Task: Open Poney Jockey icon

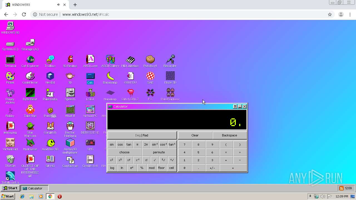Action: [x=10, y=96]
